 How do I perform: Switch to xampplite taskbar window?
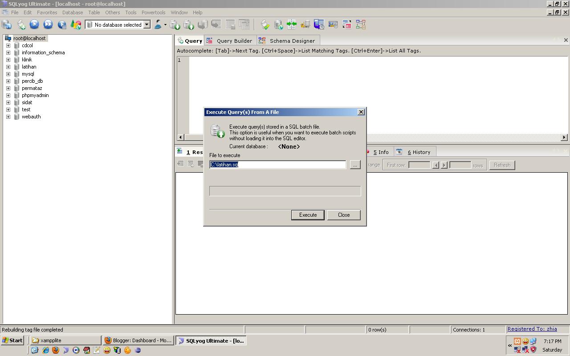click(65, 340)
